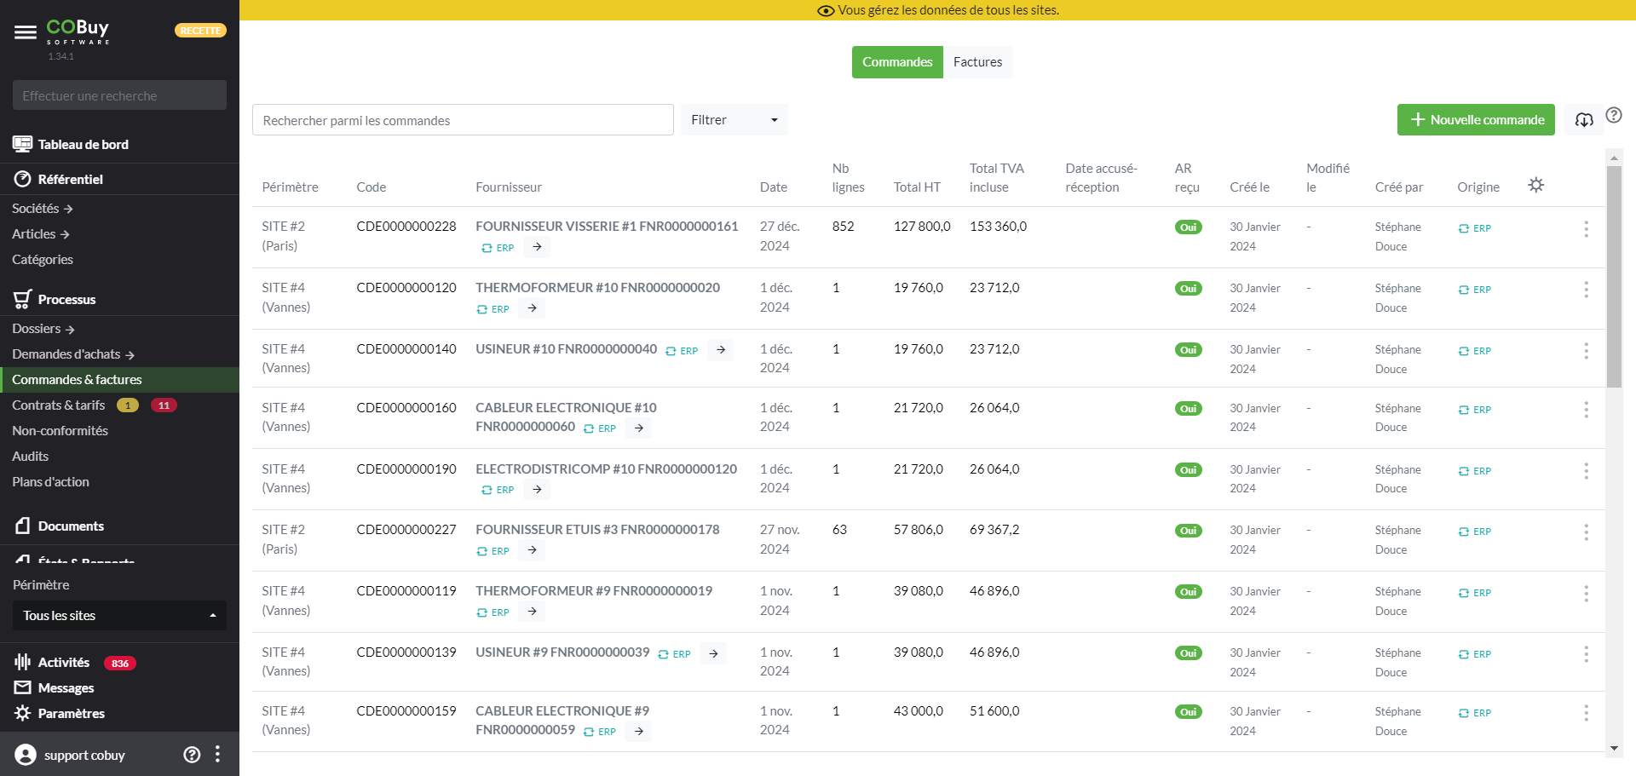
Task: Open row actions for CDE0000000228
Action: [x=1585, y=229]
